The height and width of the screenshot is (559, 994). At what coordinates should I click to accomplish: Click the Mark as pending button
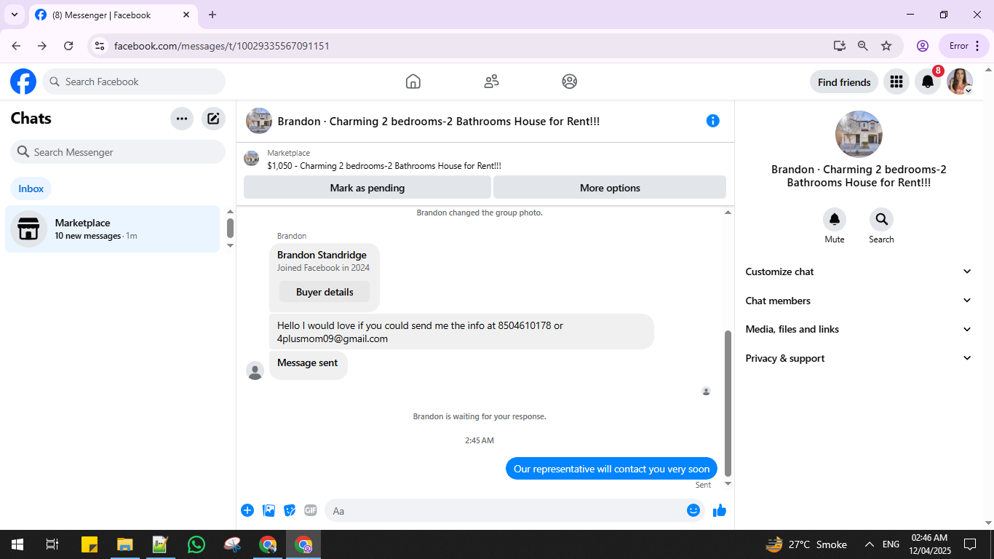tap(367, 188)
